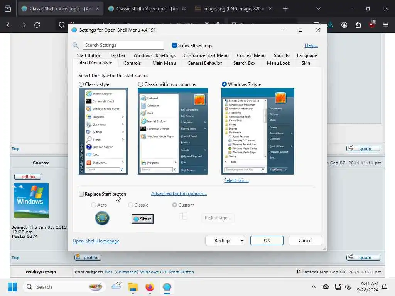Viewport: 395px width, 296px height.
Task: Click the Classic with two columns preview
Action: [x=173, y=131]
